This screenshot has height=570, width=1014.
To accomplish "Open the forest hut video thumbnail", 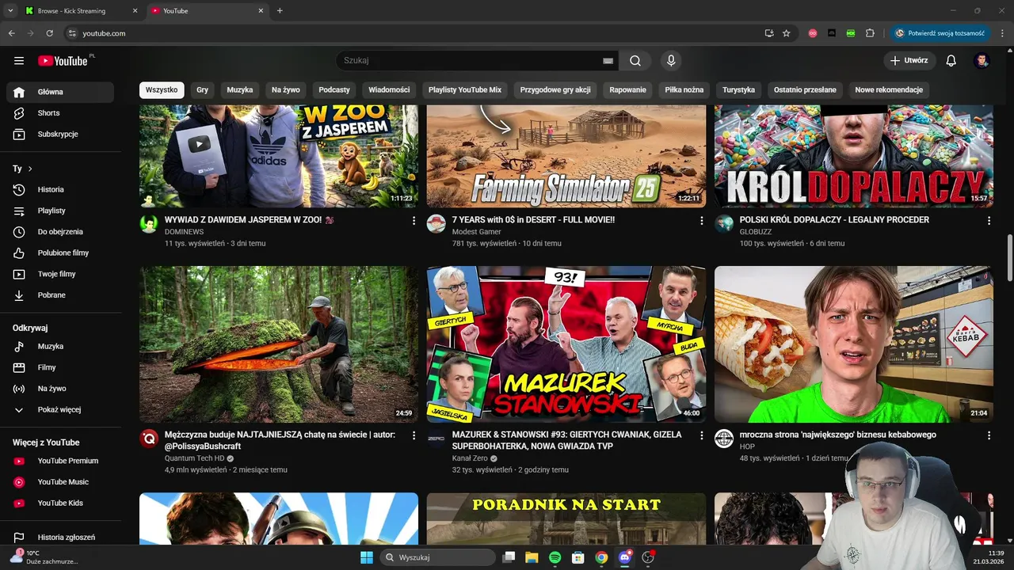I will click(x=279, y=344).
